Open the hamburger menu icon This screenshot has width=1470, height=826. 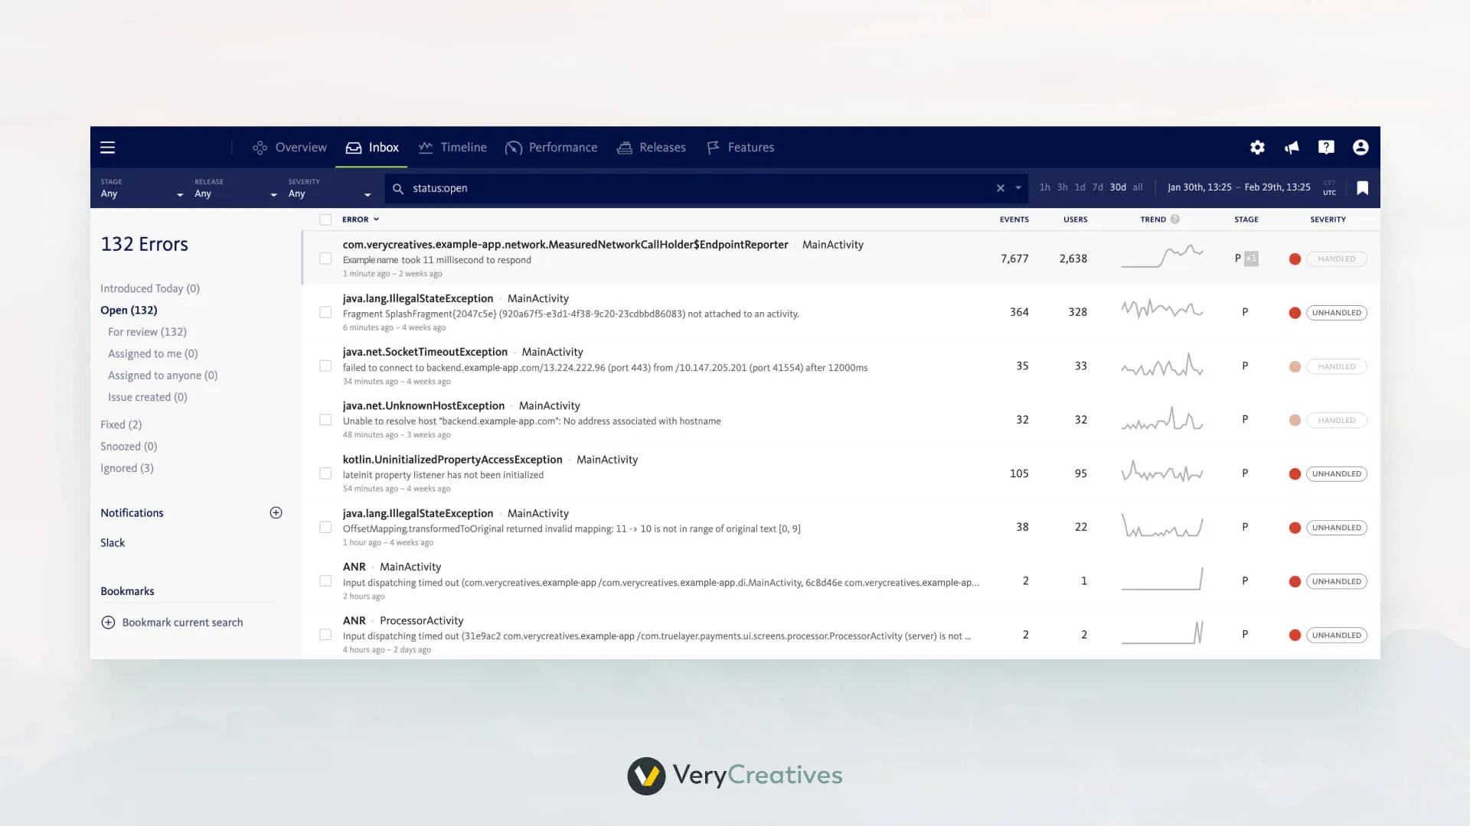[x=107, y=148]
